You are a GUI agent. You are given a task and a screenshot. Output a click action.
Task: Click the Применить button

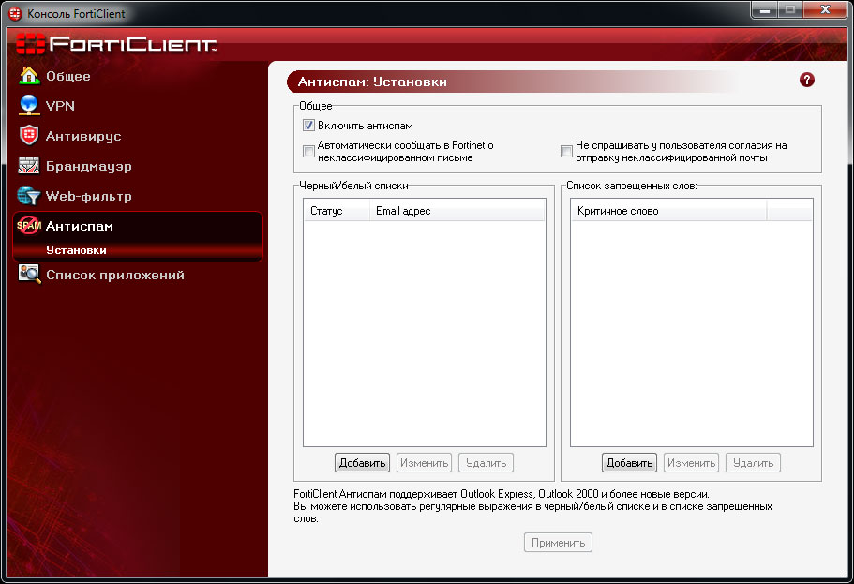point(559,542)
